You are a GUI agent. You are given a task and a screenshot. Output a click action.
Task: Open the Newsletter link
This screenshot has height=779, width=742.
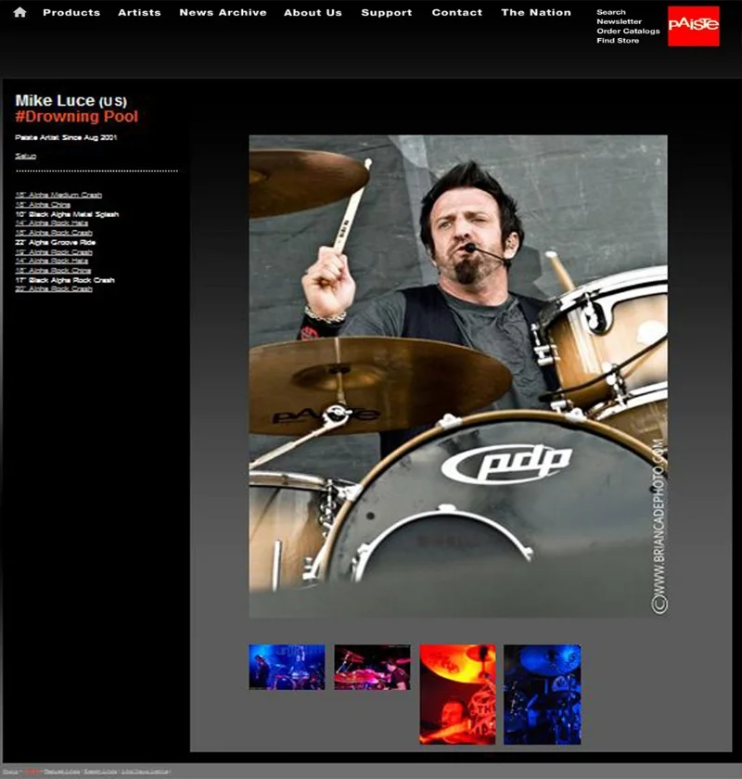(x=619, y=21)
